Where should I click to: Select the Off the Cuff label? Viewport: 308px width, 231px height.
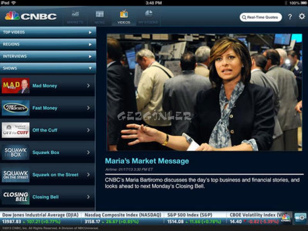(x=45, y=130)
